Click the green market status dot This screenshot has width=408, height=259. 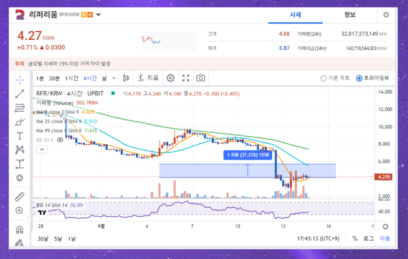[113, 93]
